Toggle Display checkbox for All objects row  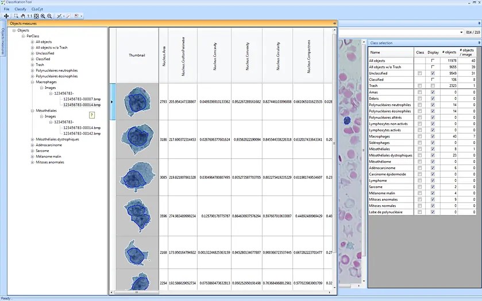click(x=433, y=61)
